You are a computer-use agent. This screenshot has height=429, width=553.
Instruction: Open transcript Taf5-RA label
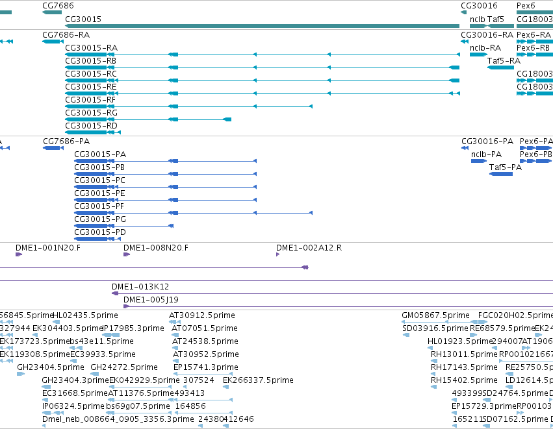tap(504, 61)
